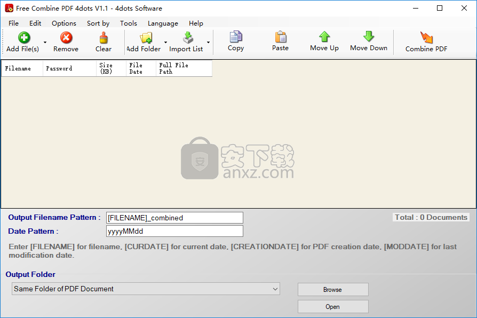The height and width of the screenshot is (318, 477).
Task: Click the Move Down green arrow icon
Action: click(x=369, y=36)
